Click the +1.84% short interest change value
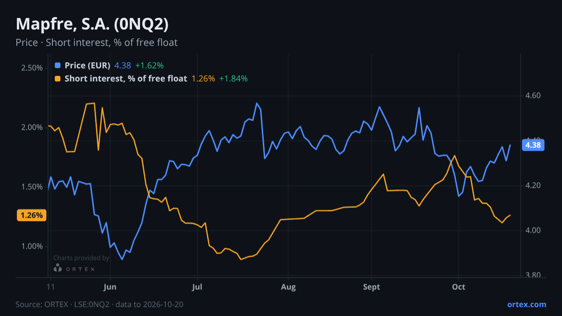The height and width of the screenshot is (316, 562). 233,79
